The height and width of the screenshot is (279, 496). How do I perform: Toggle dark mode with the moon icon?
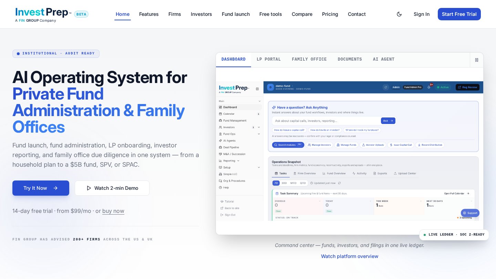(x=399, y=14)
